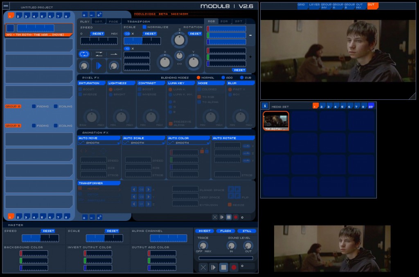Click the Trace knob in Master

pyautogui.click(x=203, y=245)
